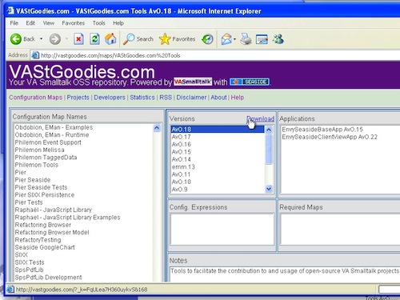Open the File menu
The height and width of the screenshot is (300, 400).
coord(14,23)
